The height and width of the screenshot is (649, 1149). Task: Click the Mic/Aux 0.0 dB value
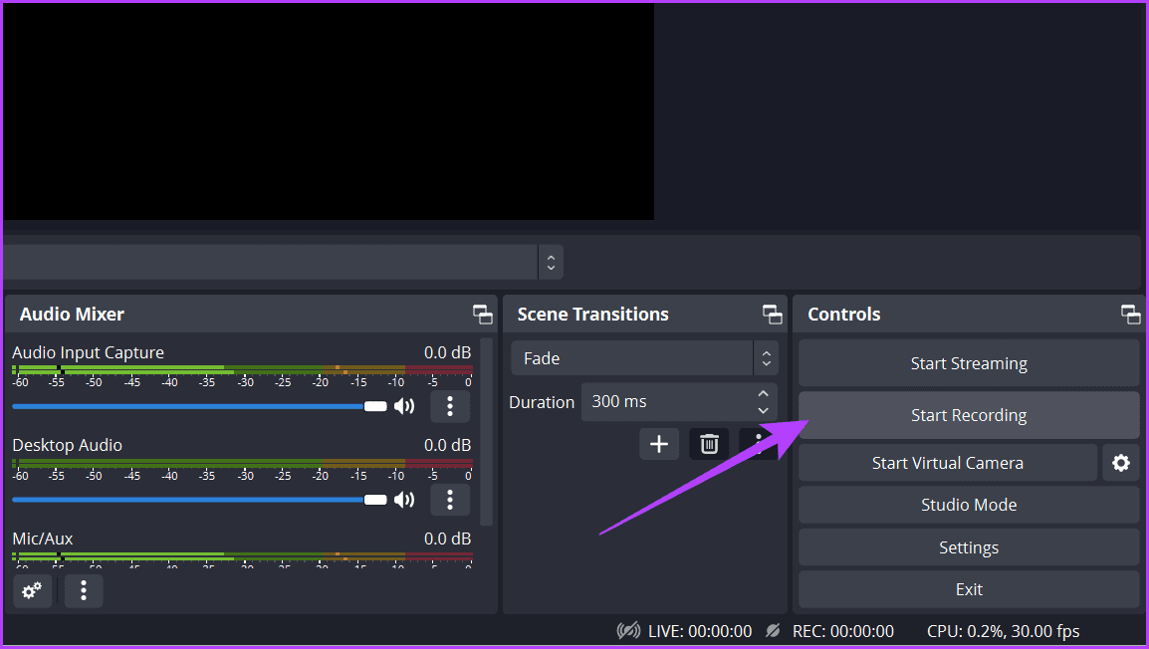coord(448,539)
